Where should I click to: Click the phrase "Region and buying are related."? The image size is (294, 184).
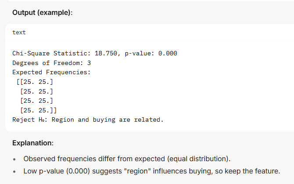(108, 119)
